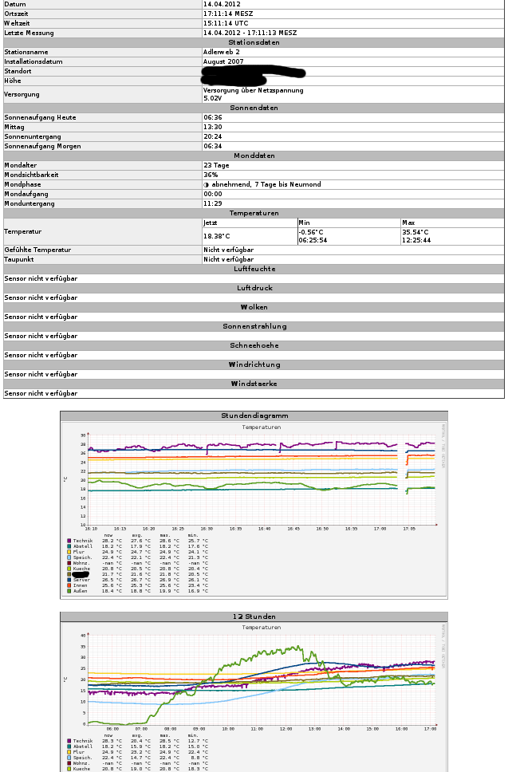This screenshot has height=772, width=512.
Task: Click the teal Abstell swatch in Stundendiagramm legend
Action: click(x=69, y=546)
